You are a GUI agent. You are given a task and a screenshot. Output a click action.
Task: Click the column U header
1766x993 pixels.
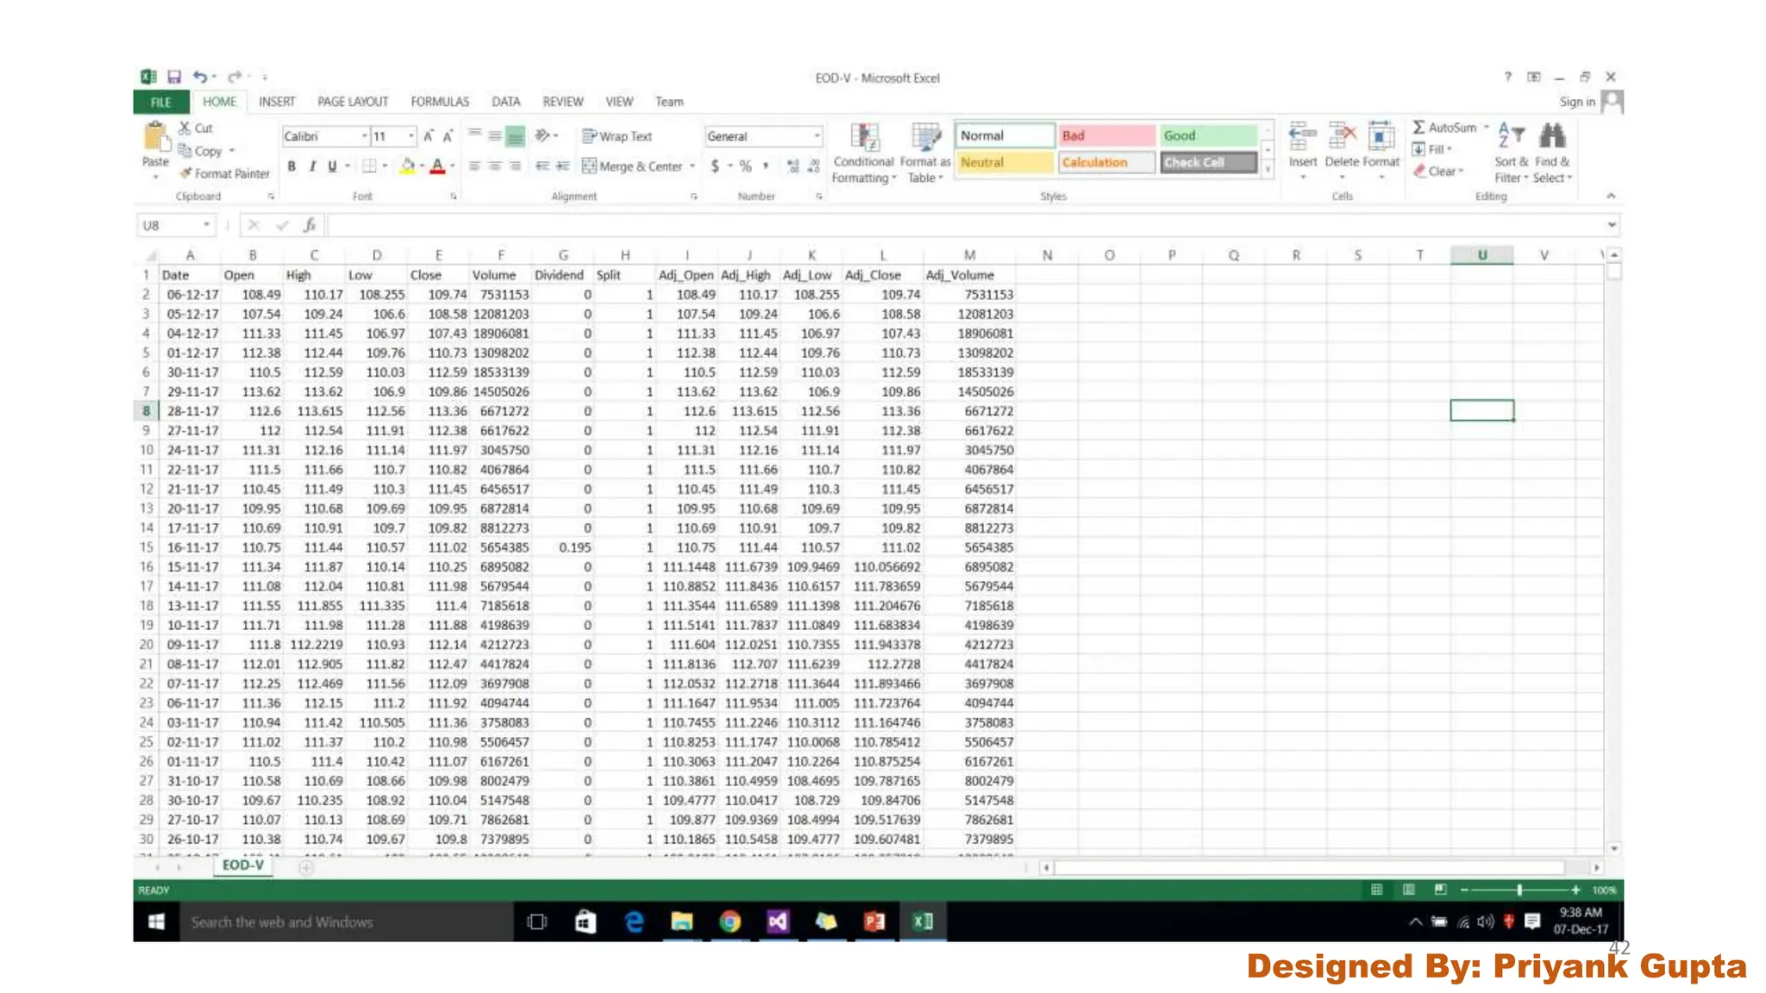pos(1481,255)
